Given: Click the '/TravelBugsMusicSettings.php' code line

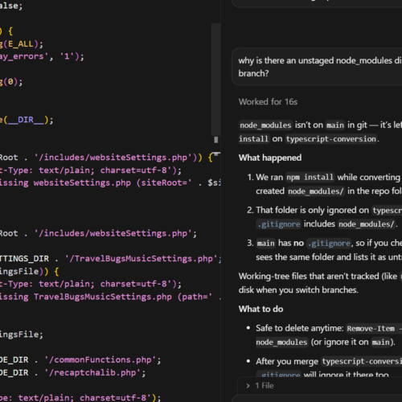Looking at the screenshot, I should 110,258.
